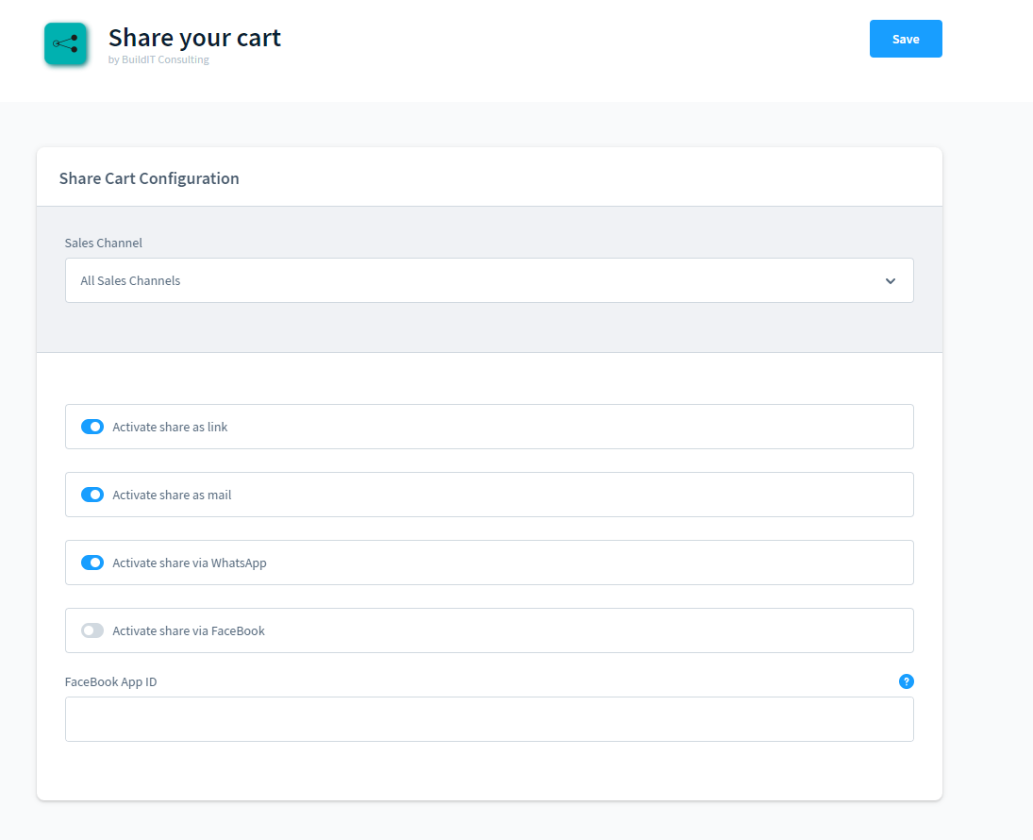This screenshot has height=840, width=1033.
Task: Click the Share your cart app logo
Action: [66, 43]
